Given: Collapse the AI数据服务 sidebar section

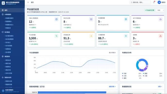Looking at the screenshot, I should click(x=22, y=14).
